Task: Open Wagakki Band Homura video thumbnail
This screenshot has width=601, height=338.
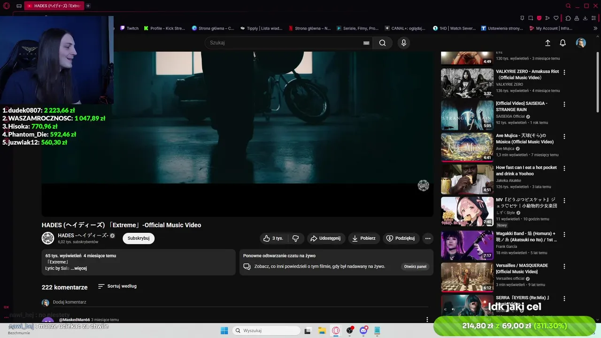Action: tap(467, 245)
